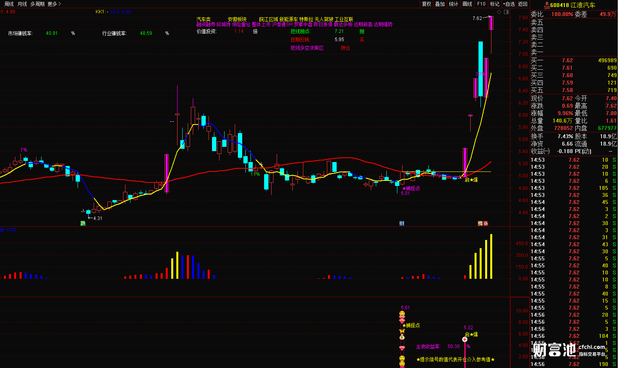Click 收益(一) -0.188 value
This screenshot has height=368, width=618.
pyautogui.click(x=565, y=151)
